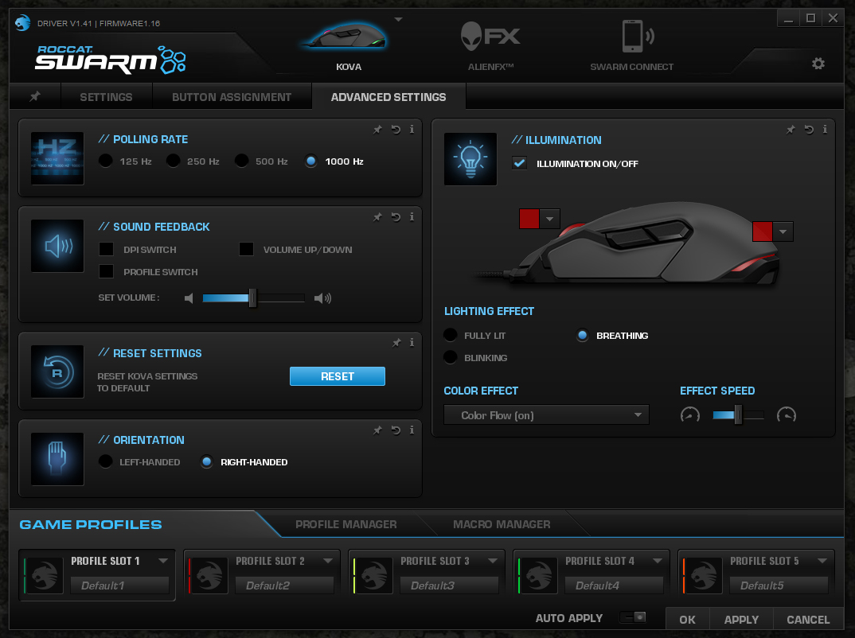
Task: Pin the Polling Rate panel
Action: click(x=377, y=130)
